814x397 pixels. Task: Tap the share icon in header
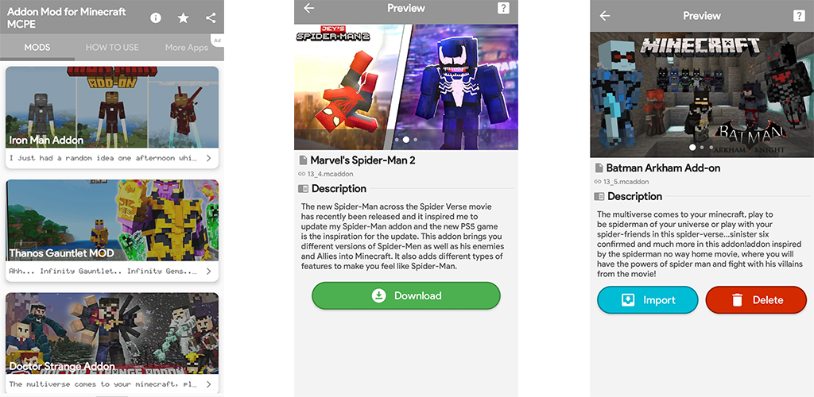[x=211, y=18]
